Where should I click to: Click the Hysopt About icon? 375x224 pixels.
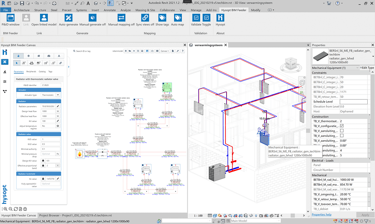(220, 18)
